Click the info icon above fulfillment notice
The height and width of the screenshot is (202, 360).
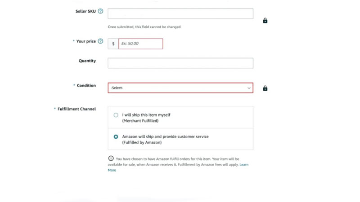111,158
